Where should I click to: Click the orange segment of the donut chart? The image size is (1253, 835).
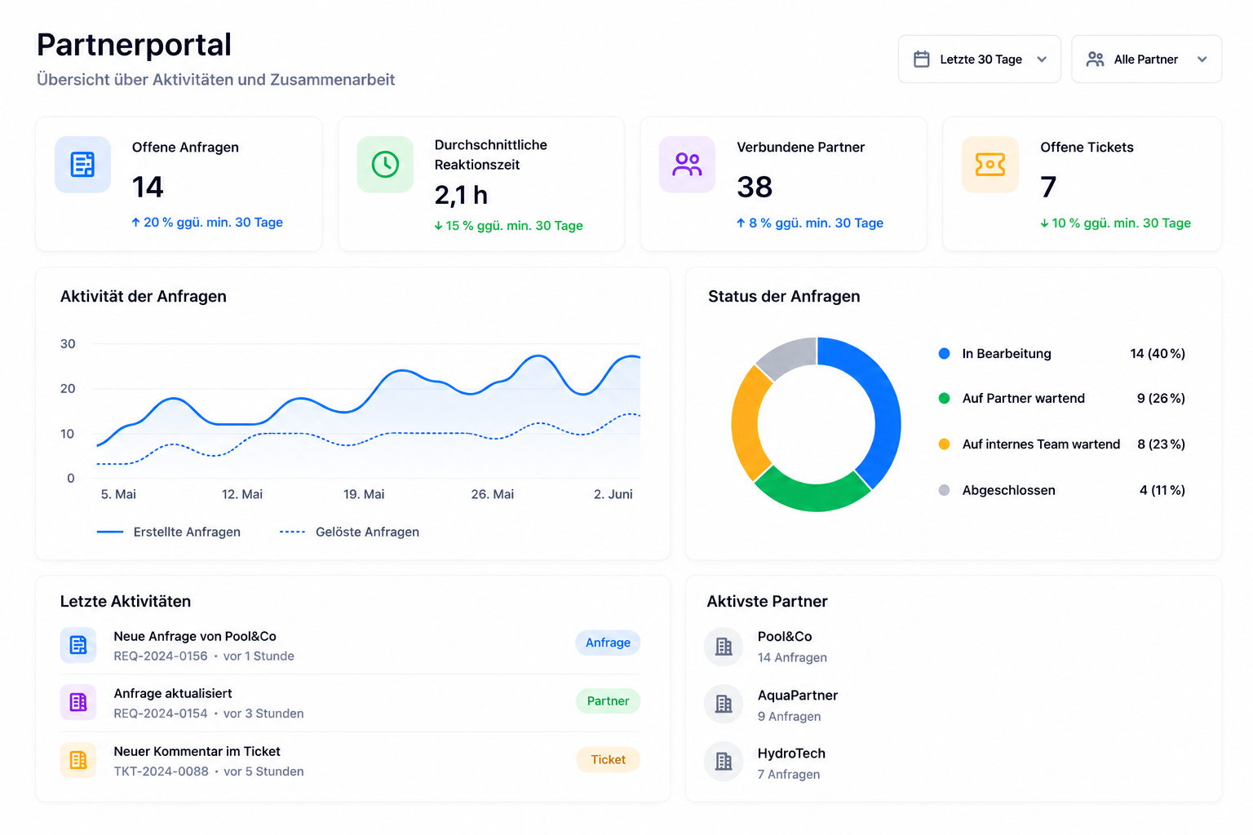click(745, 424)
